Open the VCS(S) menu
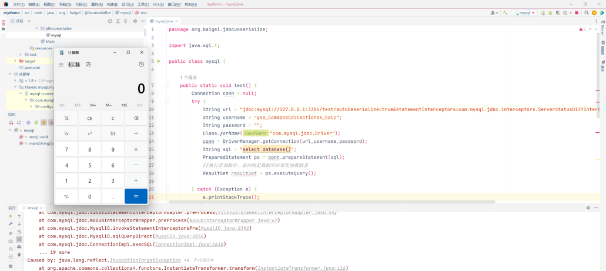The height and width of the screenshot is (271, 606). [x=158, y=4]
